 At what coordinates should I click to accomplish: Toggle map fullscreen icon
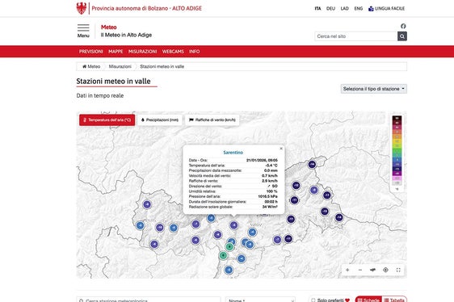pos(398,270)
